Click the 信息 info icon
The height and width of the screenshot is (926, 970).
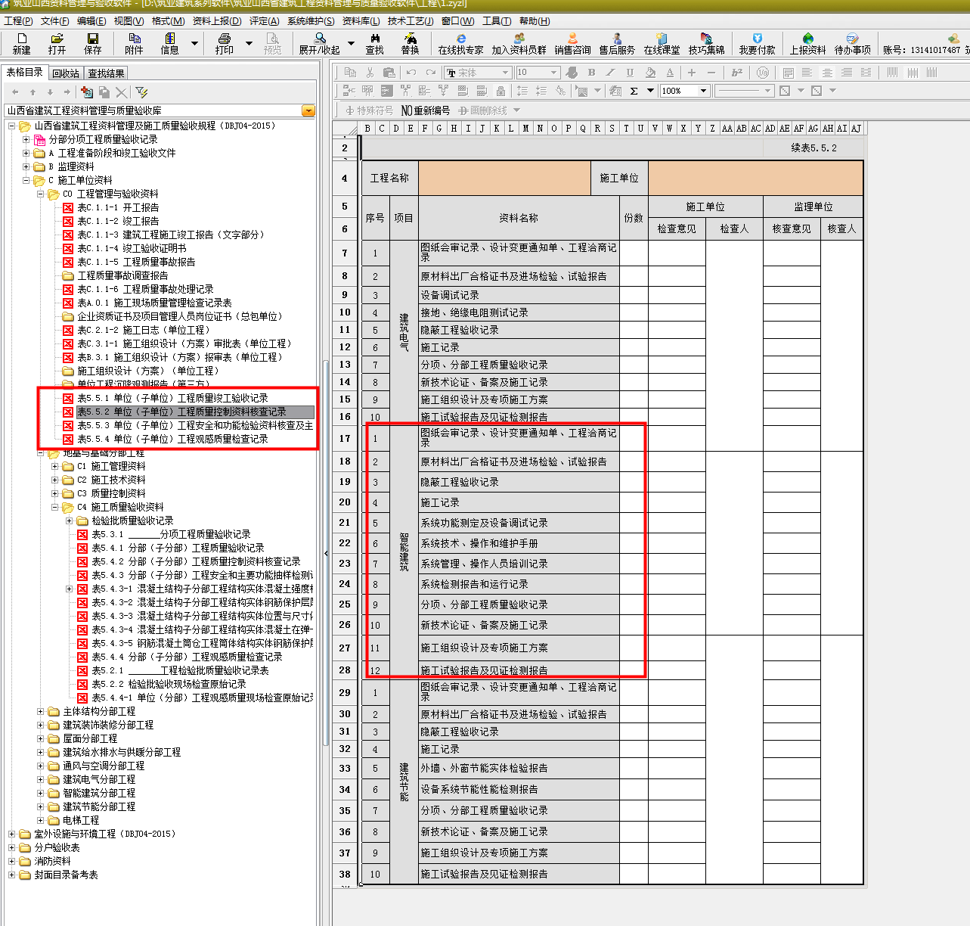[x=169, y=43]
